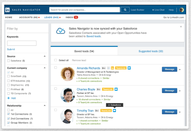The height and width of the screenshot is (131, 191).
Task: Click Amanda Richards' TeamLink badge
Action: [121, 68]
